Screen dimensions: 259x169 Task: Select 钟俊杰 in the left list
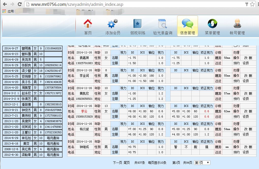point(26,110)
